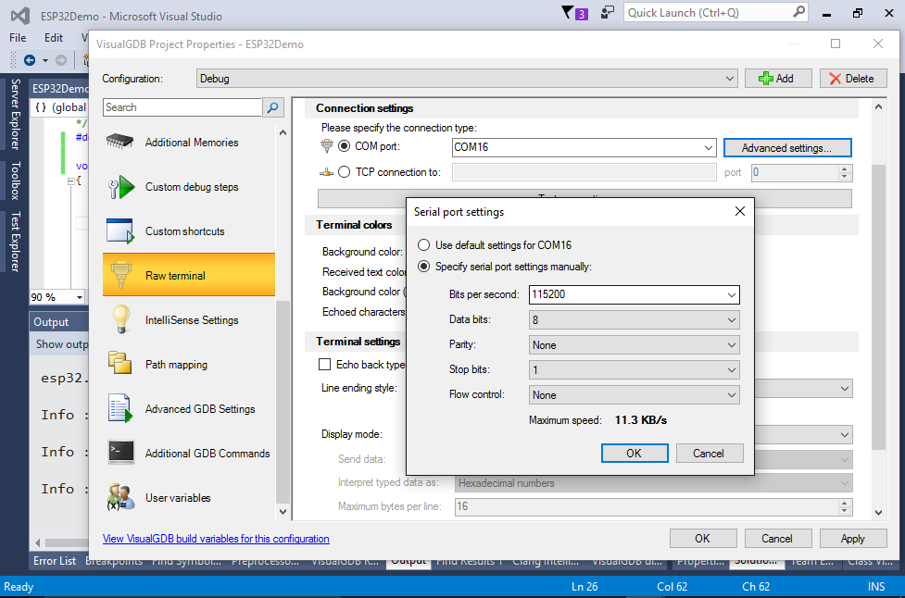Image resolution: width=905 pixels, height=598 pixels.
Task: Open User variables people icon
Action: (x=120, y=497)
